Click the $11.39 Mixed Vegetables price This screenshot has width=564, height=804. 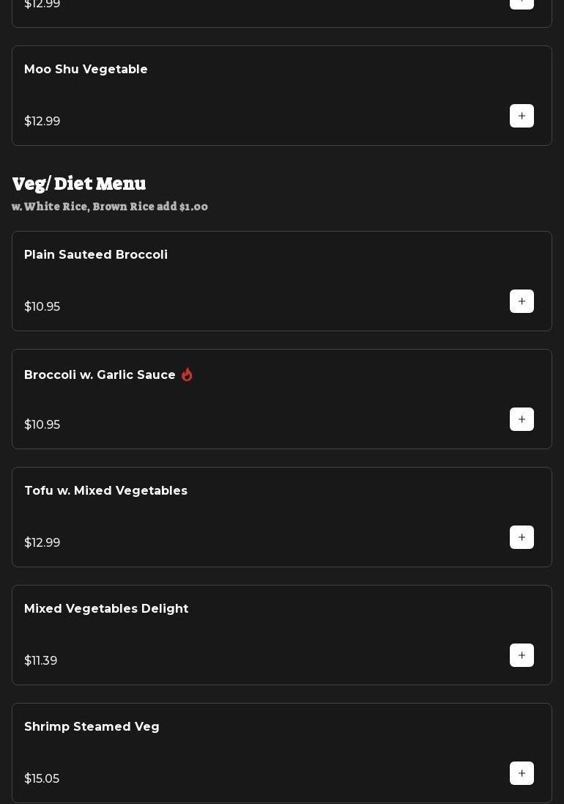[40, 660]
